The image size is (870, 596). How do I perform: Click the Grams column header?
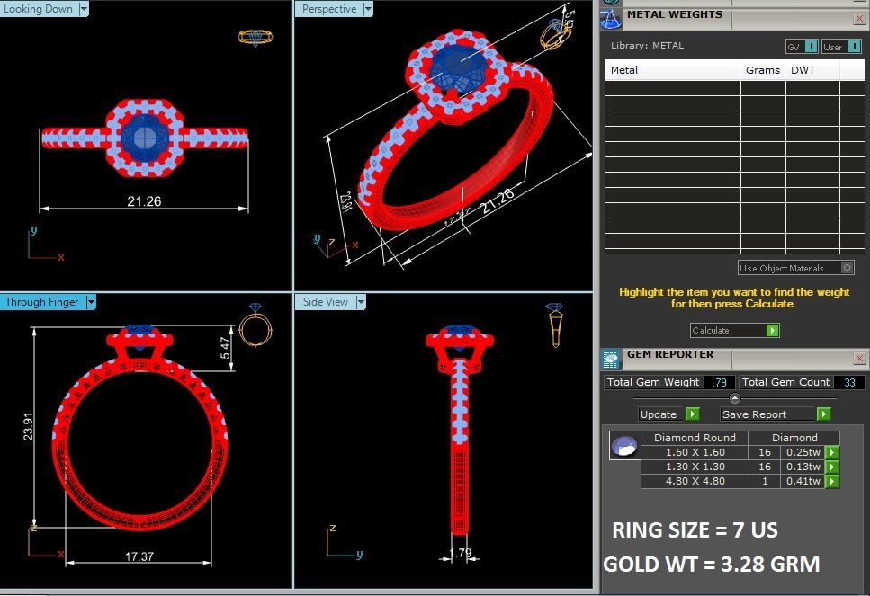coord(762,70)
